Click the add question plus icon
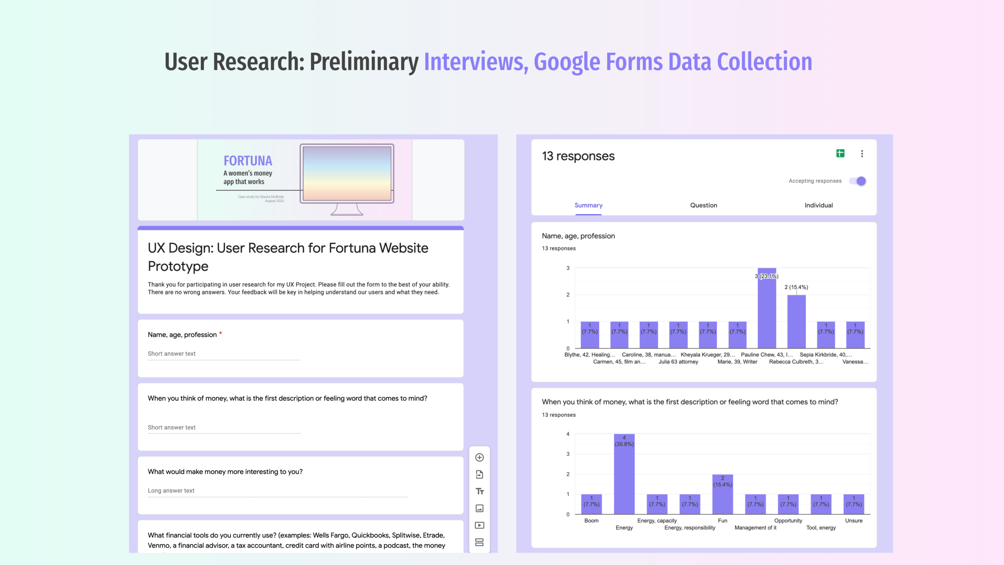Screen dimensions: 1004x565 point(479,457)
